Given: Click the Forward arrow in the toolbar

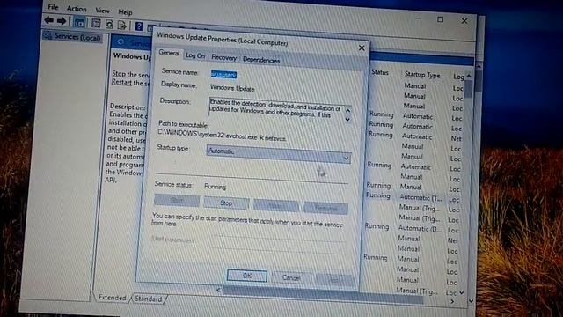Looking at the screenshot, I should (62, 21).
